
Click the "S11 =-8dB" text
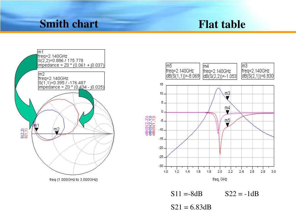click(x=186, y=194)
